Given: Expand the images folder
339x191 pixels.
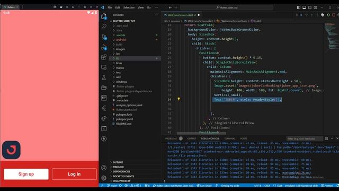Looking at the screenshot, I should (x=120, y=49).
